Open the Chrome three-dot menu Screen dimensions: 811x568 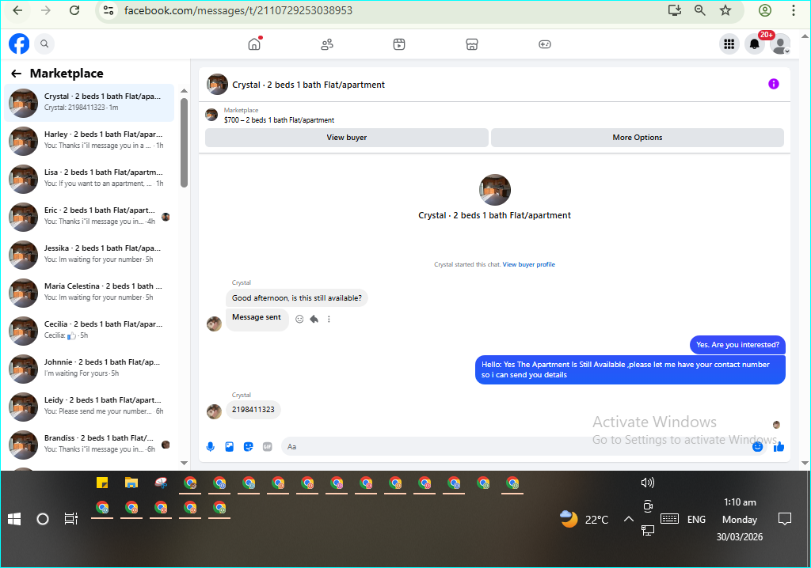pyautogui.click(x=794, y=10)
